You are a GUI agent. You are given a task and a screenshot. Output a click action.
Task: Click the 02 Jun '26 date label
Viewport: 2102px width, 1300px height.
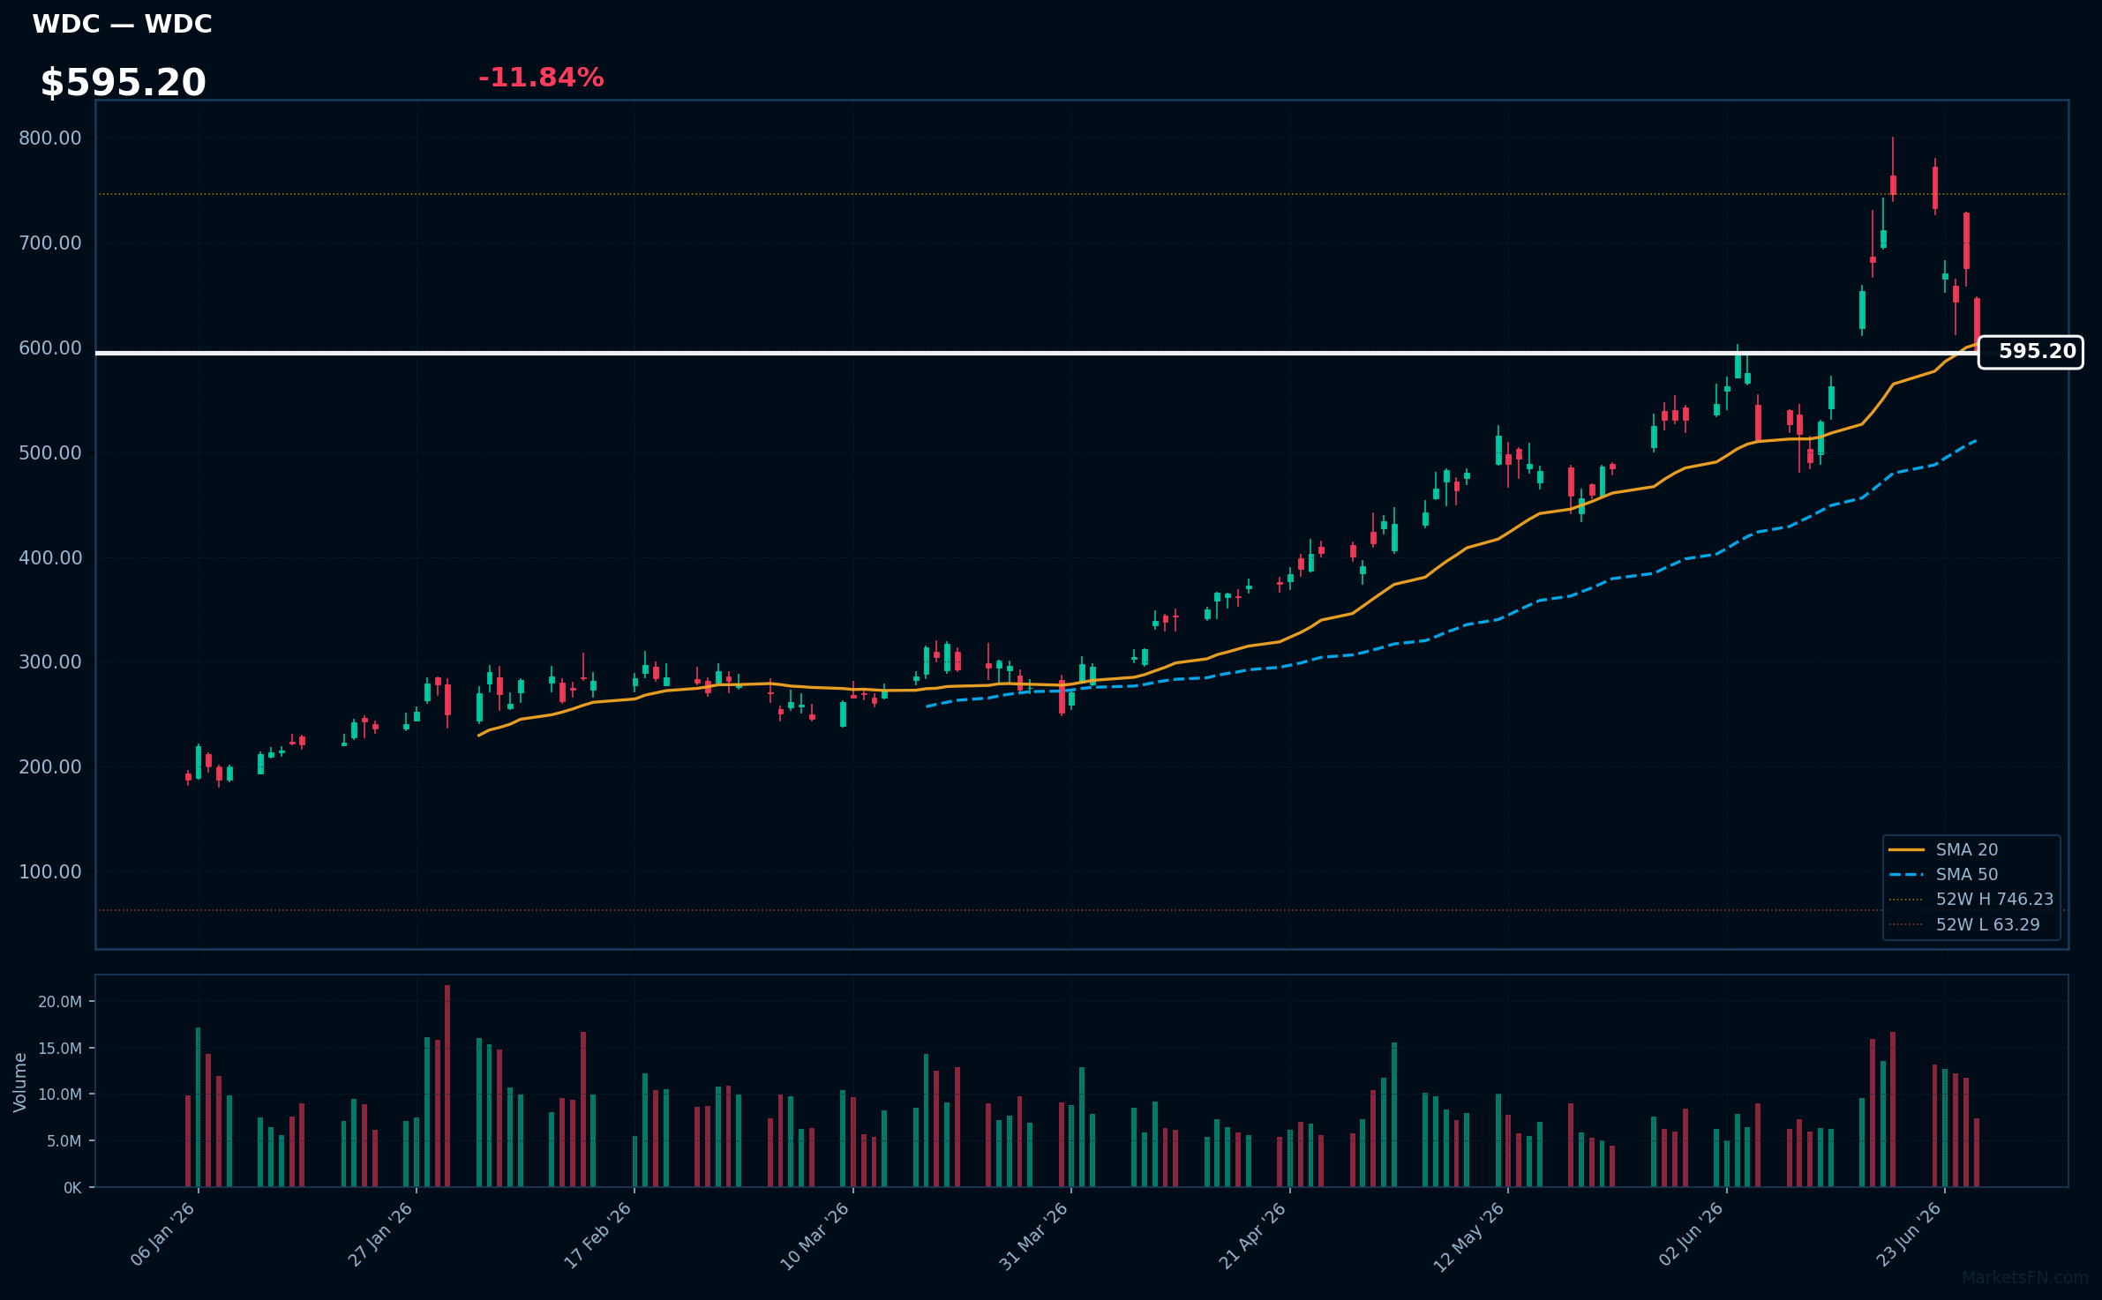[x=1692, y=1235]
